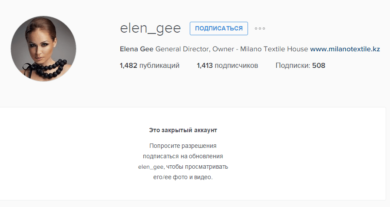Click the 1,482 публикаций posts counter
The width and height of the screenshot is (390, 207).
149,66
